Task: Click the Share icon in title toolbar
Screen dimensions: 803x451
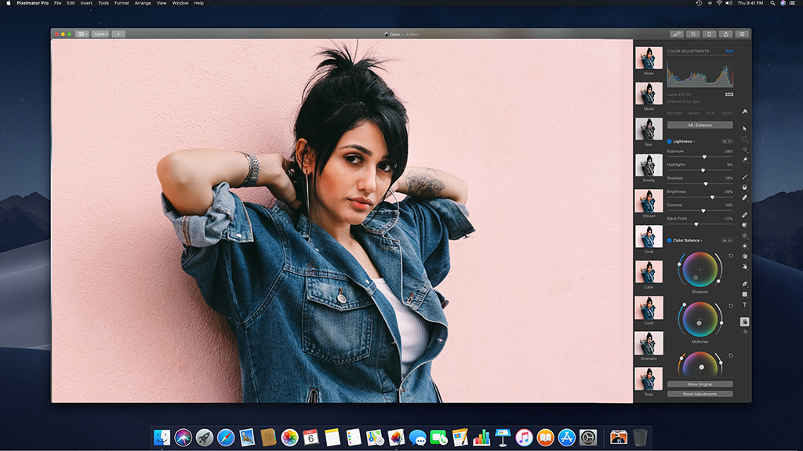Action: 725,35
